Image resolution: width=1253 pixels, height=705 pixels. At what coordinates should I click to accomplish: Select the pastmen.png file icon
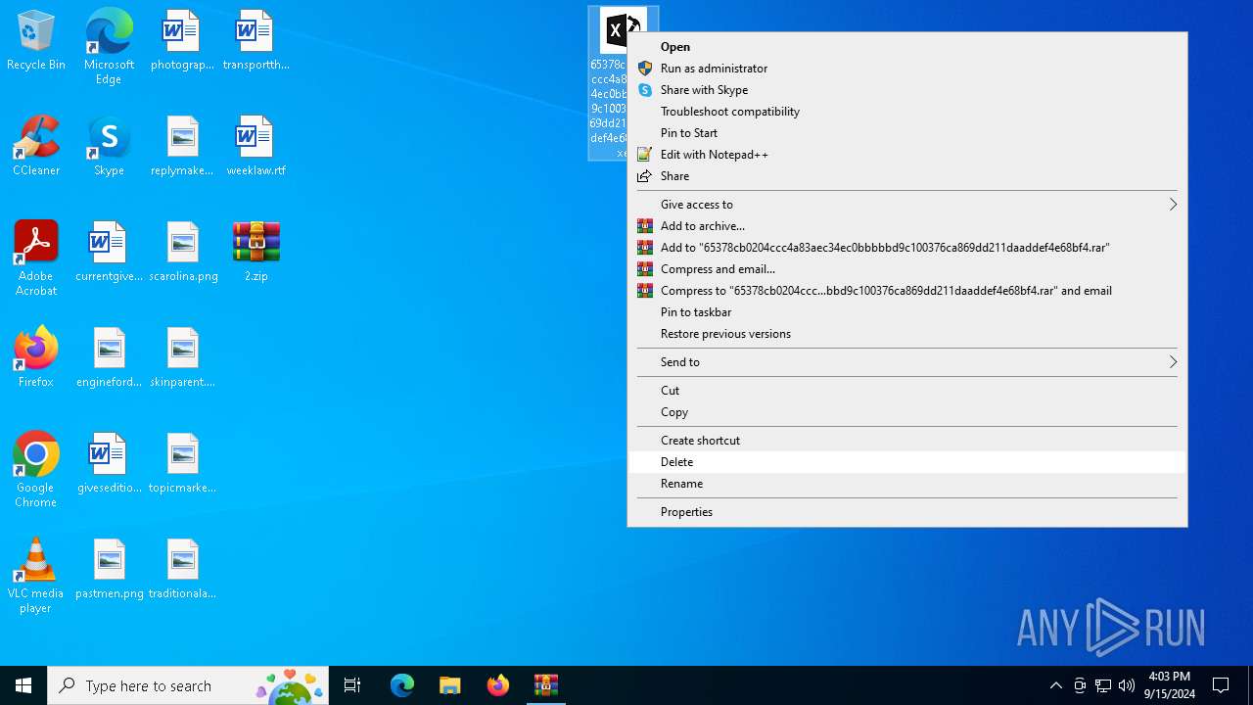coord(109,568)
